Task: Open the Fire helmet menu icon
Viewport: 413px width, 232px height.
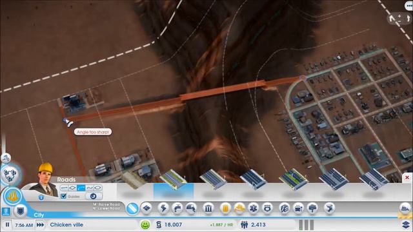Action: tap(239, 208)
